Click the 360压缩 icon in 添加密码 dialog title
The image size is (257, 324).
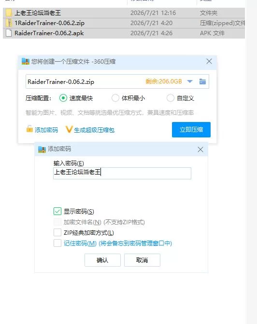point(42,149)
